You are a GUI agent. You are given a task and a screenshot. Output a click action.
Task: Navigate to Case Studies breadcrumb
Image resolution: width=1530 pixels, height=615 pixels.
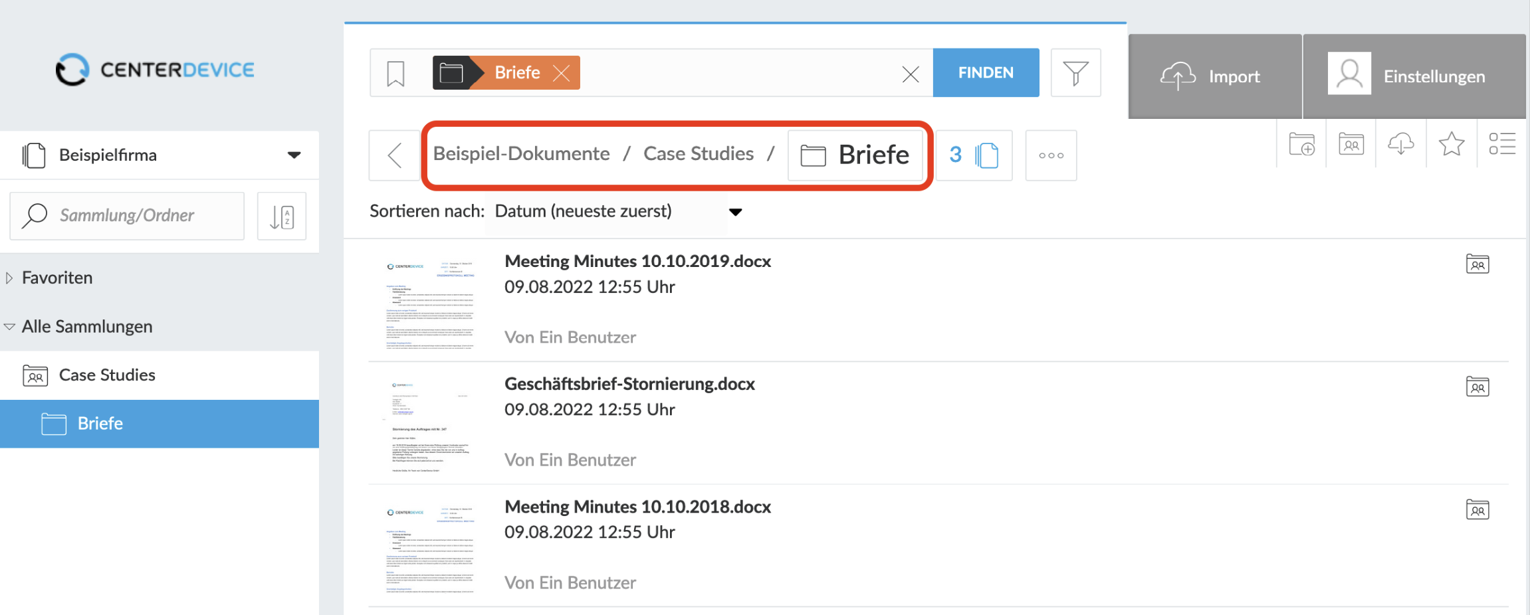699,153
